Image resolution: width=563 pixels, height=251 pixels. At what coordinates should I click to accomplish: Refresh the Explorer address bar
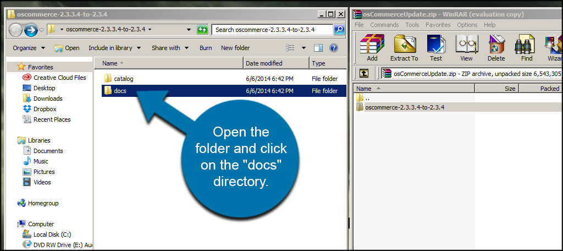click(x=202, y=30)
